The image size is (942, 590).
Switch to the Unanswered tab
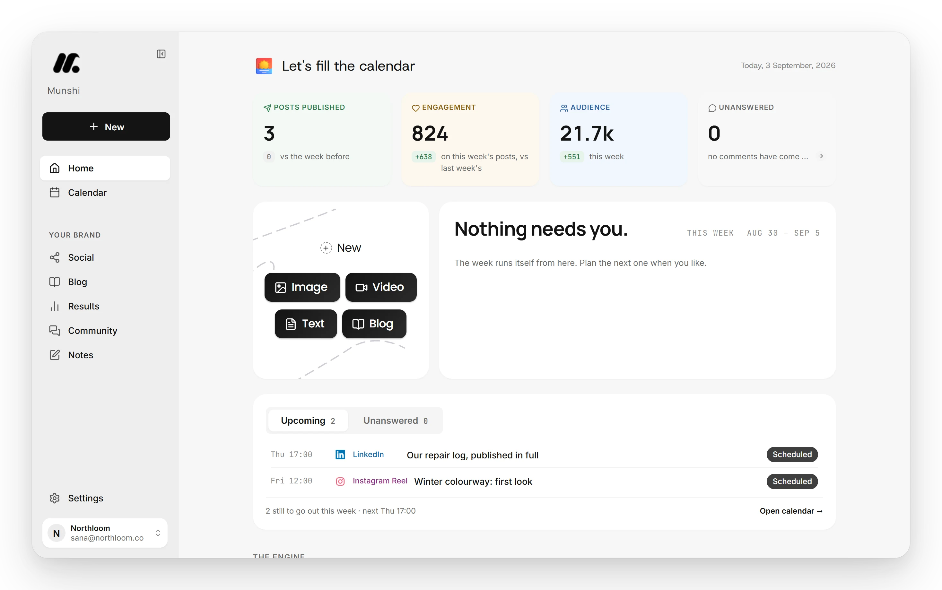tap(396, 421)
